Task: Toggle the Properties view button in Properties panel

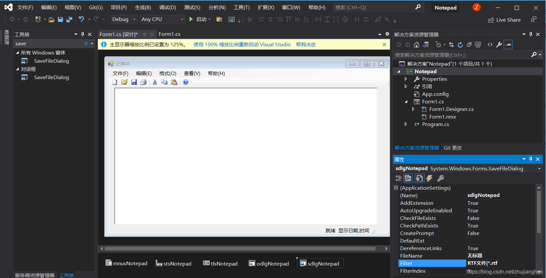Action: click(420, 178)
